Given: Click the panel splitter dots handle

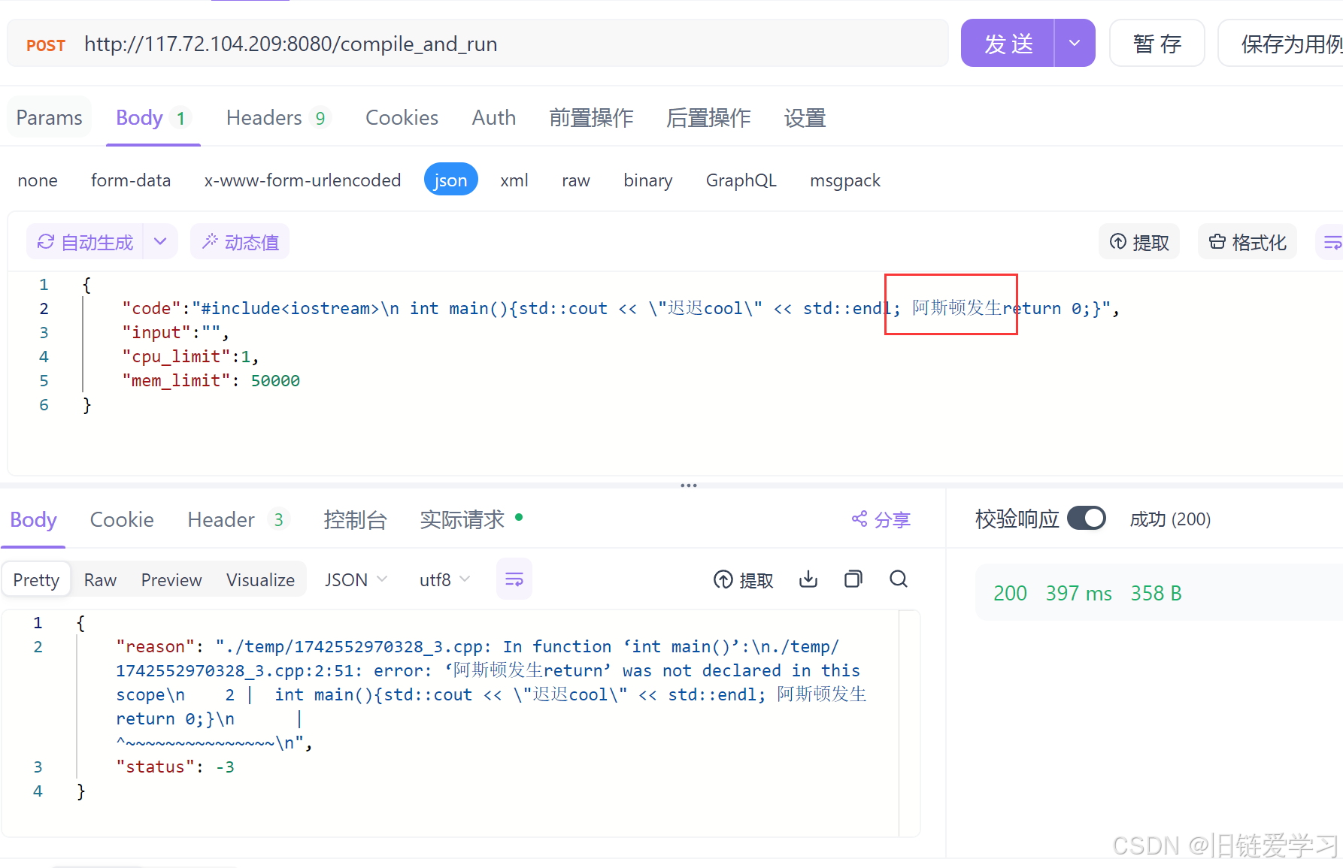Looking at the screenshot, I should (x=689, y=485).
